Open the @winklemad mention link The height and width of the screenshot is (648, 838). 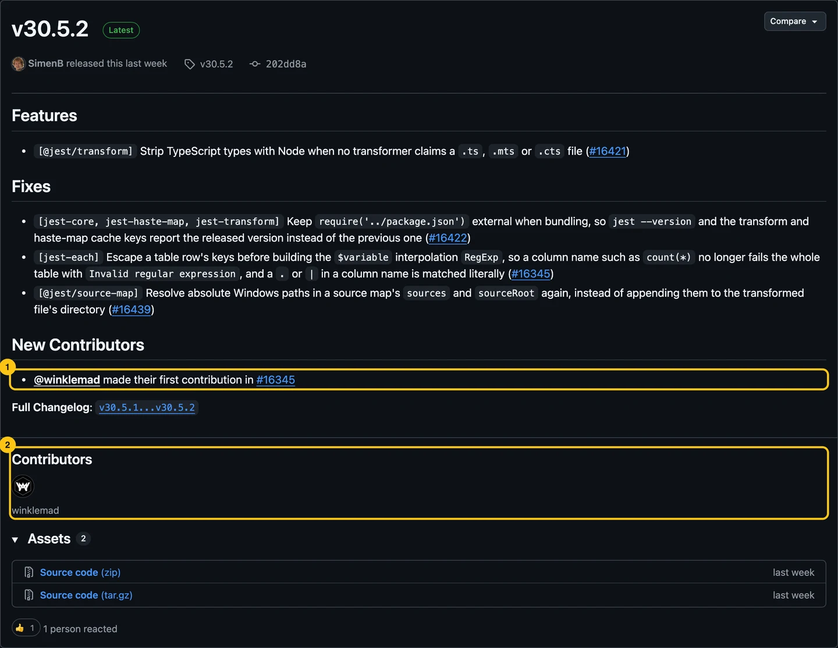click(67, 380)
